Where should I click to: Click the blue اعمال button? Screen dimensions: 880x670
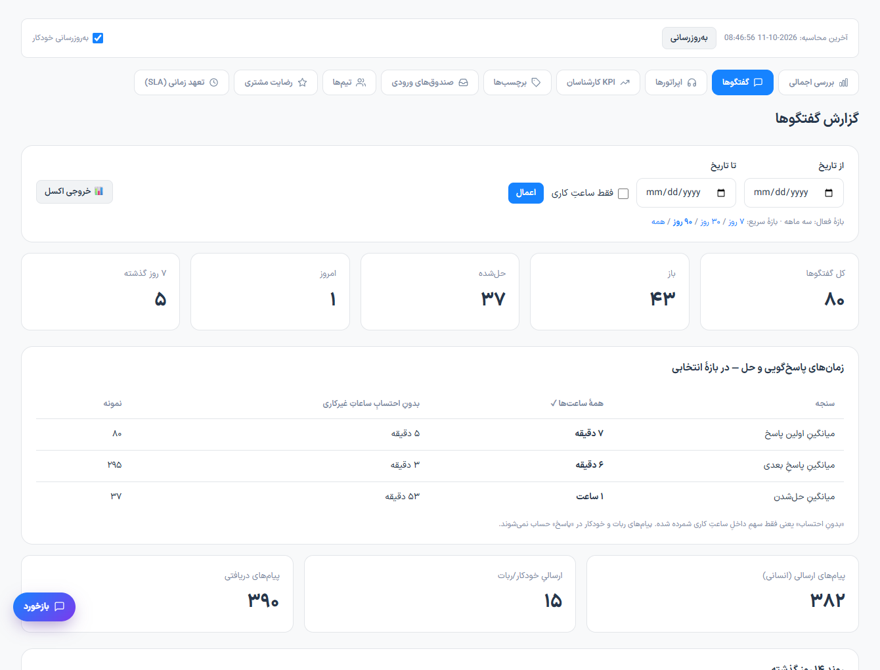click(526, 192)
